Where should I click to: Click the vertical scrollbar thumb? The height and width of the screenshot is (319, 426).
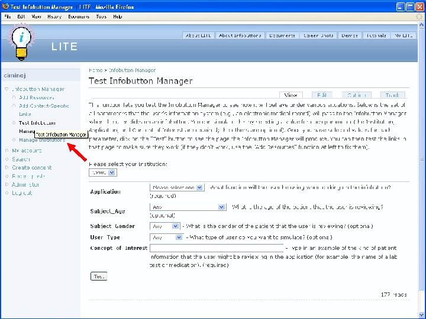coord(422,159)
